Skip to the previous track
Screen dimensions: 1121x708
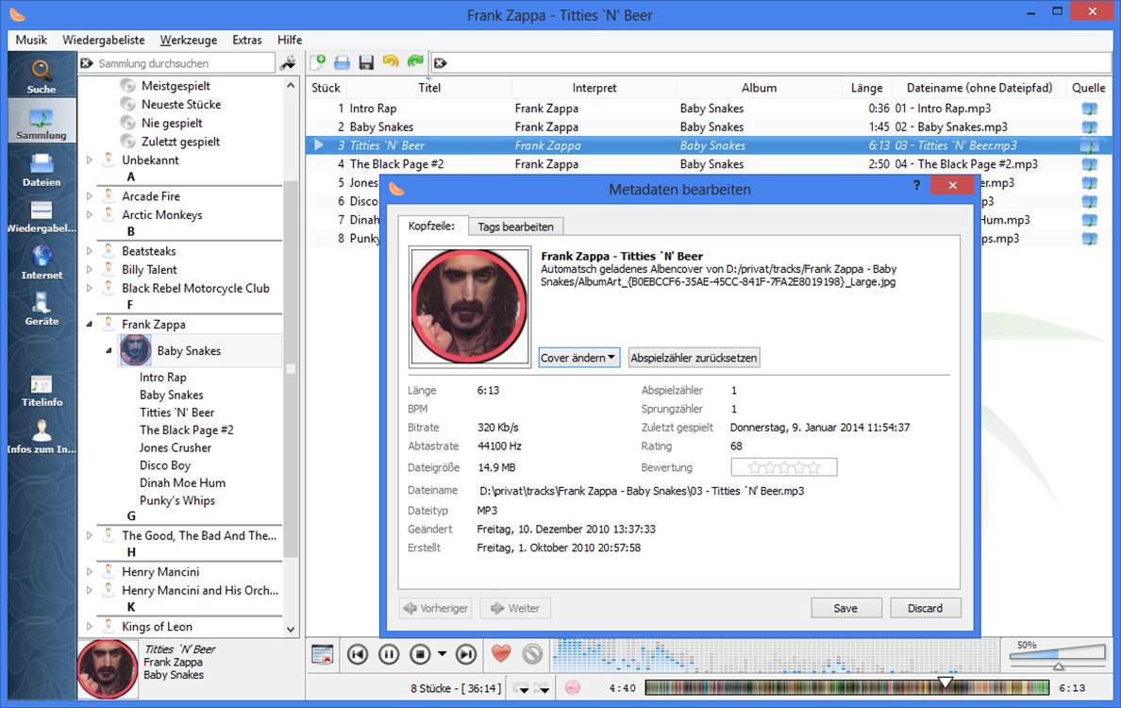pyautogui.click(x=359, y=654)
